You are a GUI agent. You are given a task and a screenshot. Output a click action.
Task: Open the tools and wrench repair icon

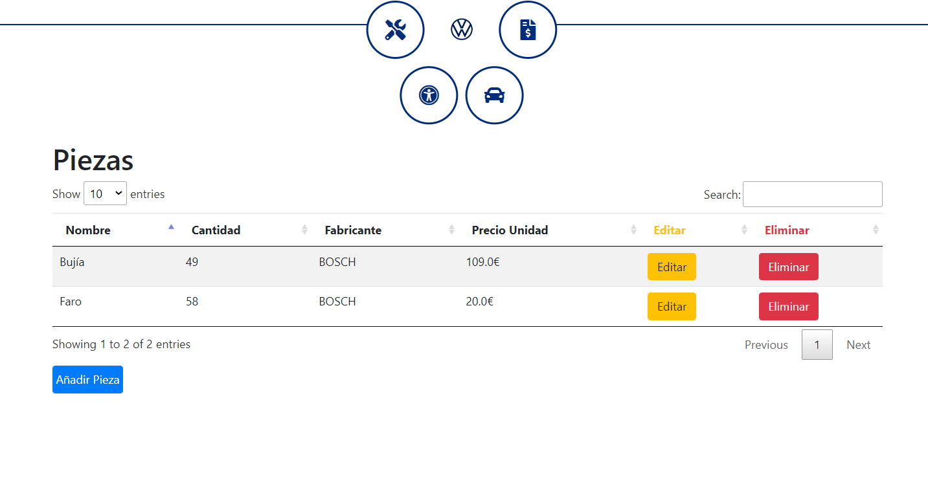click(x=395, y=30)
